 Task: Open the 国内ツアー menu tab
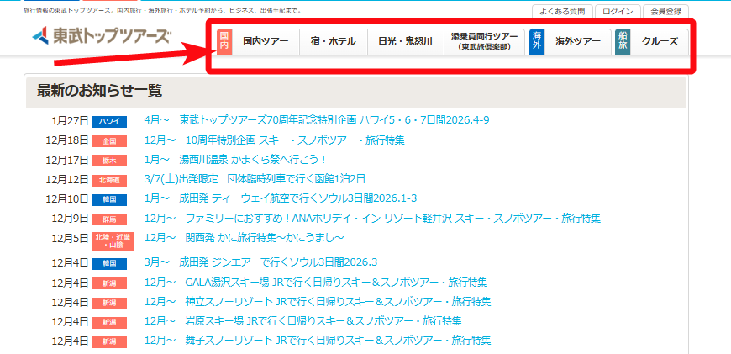266,41
